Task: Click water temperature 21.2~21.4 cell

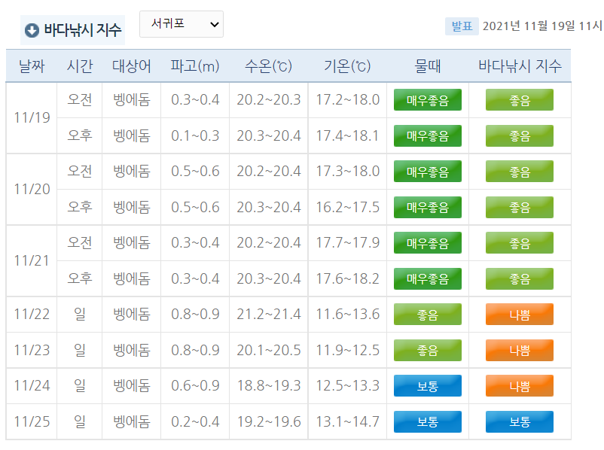Action: [269, 314]
